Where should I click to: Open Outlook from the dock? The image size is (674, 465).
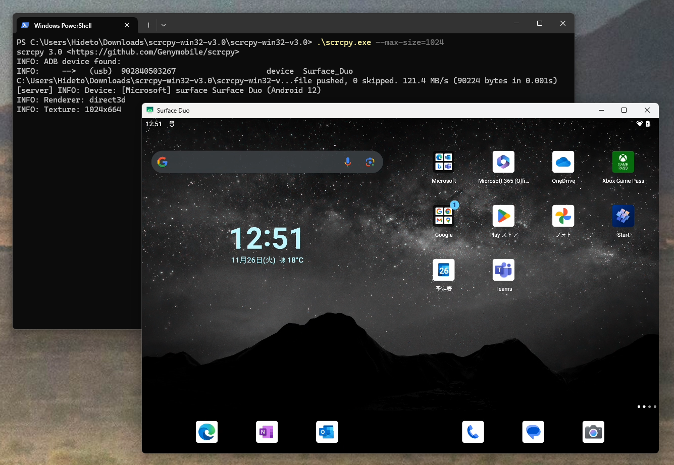tap(327, 432)
